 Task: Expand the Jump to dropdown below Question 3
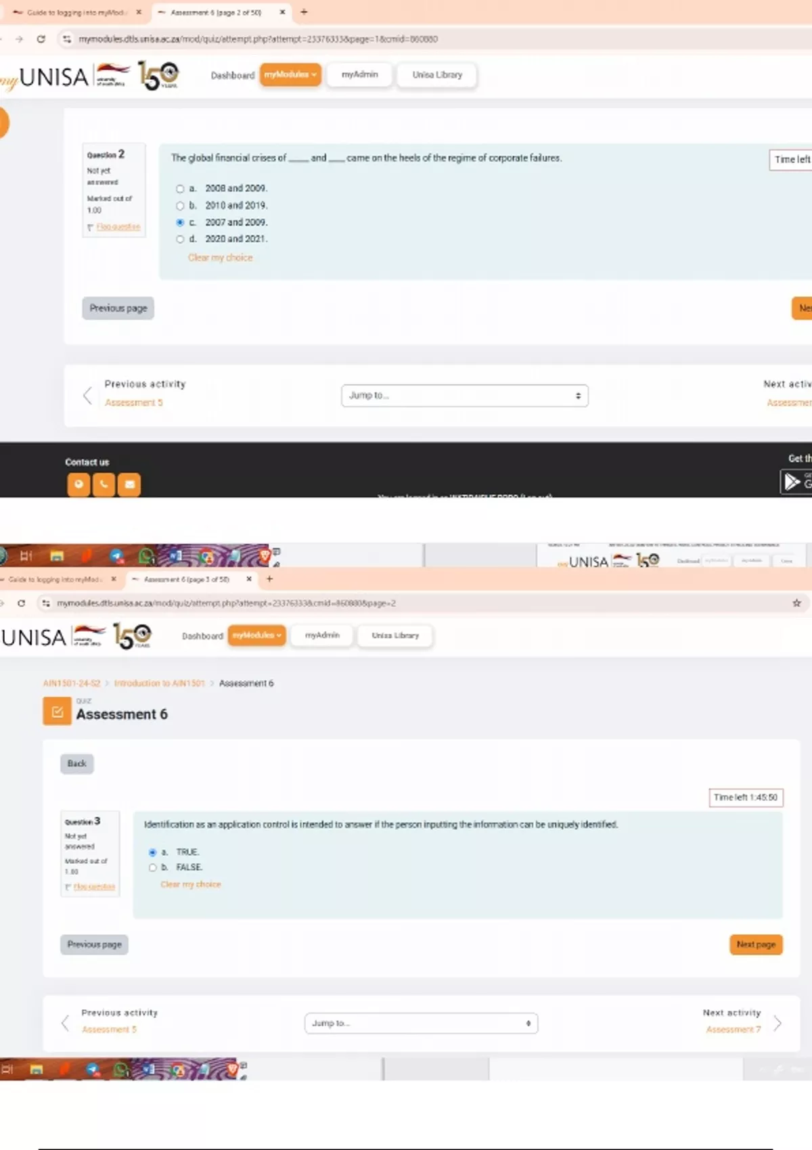pos(421,1023)
